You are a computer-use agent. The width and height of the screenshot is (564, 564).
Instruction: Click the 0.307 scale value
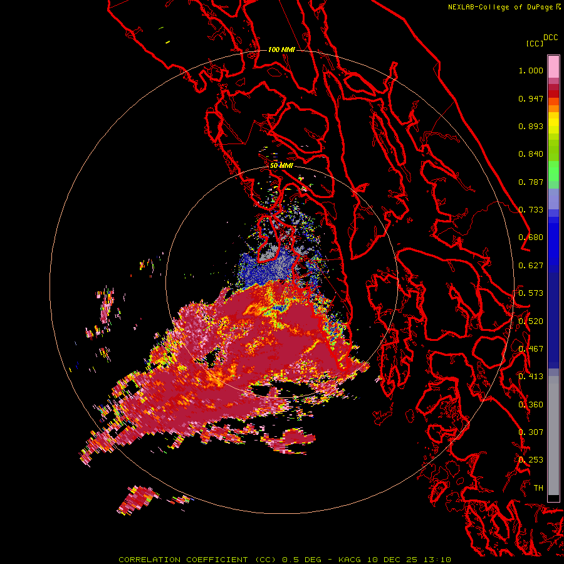[x=531, y=432]
